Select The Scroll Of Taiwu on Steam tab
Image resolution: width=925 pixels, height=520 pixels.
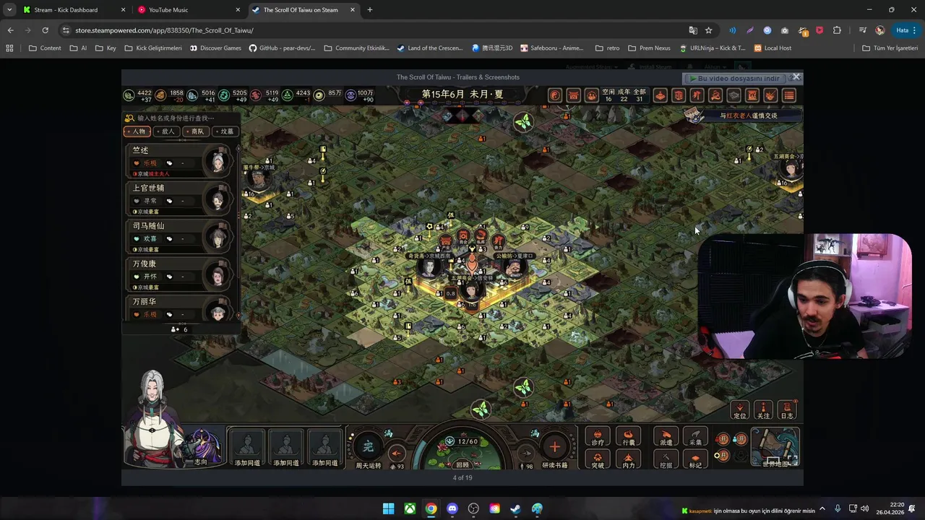(304, 10)
